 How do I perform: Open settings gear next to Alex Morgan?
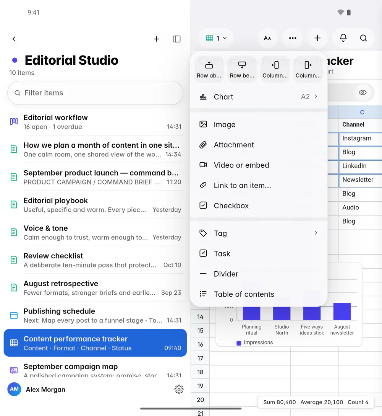(179, 389)
